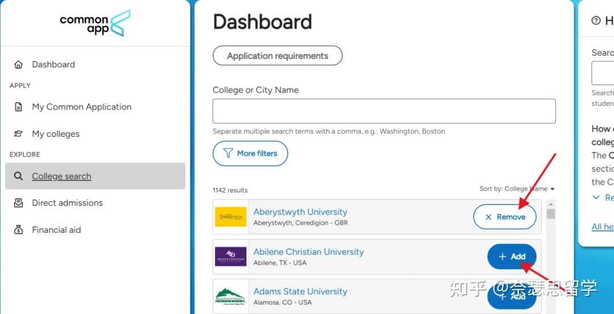The width and height of the screenshot is (614, 314).
Task: Click the Direct admissions envelope icon
Action: [18, 203]
